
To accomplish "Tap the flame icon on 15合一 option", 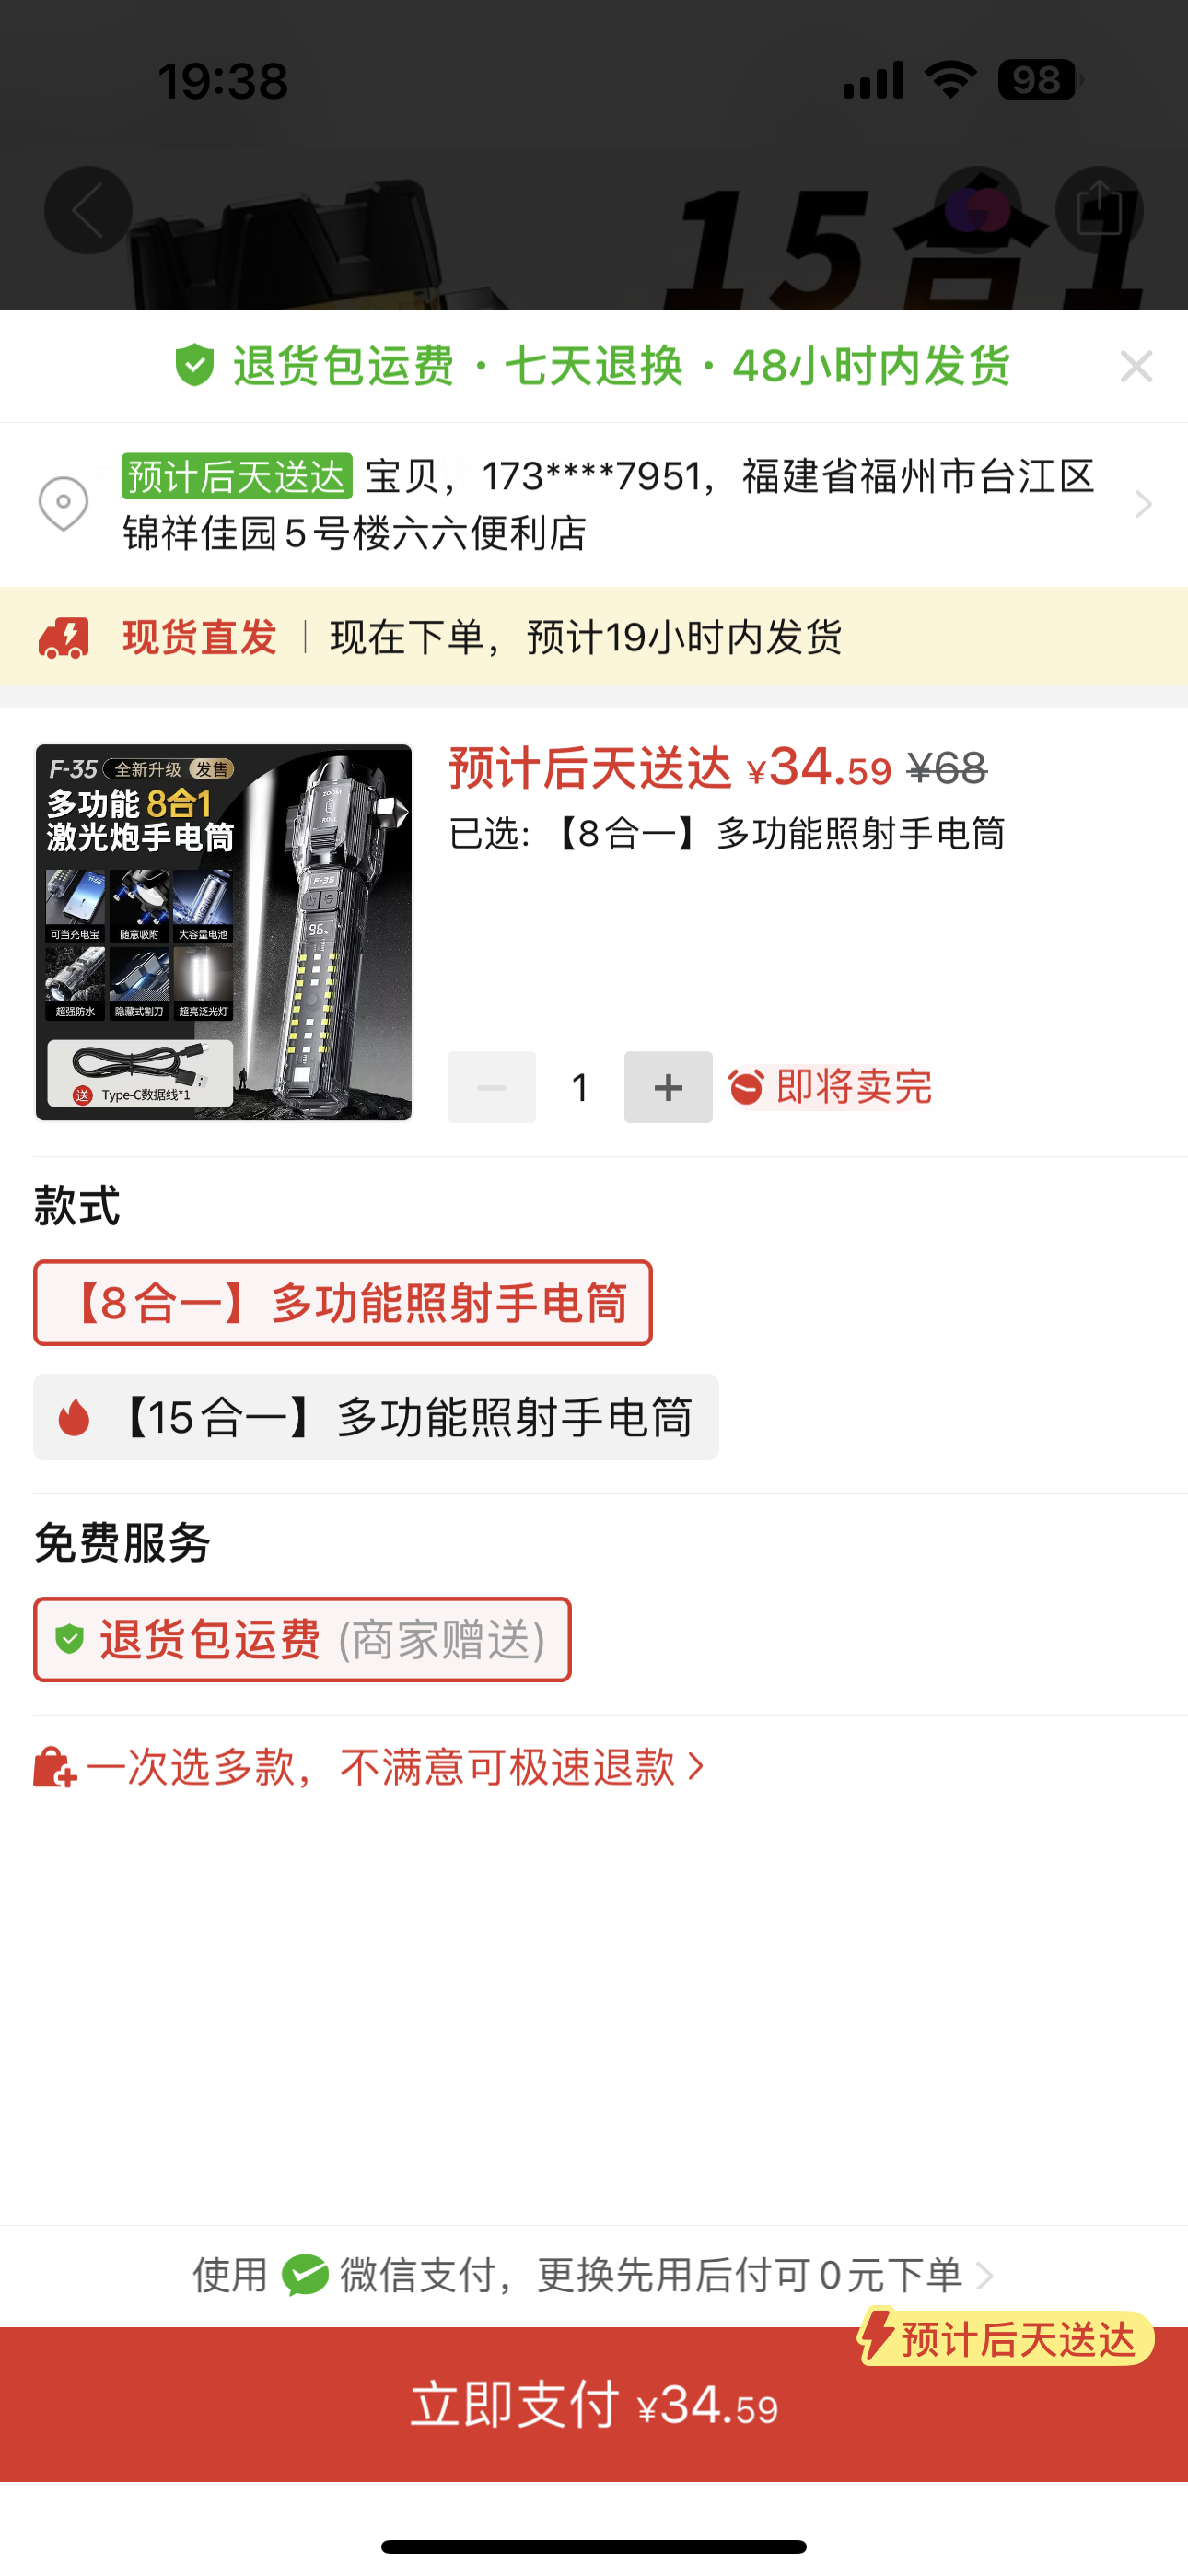I will pos(74,1417).
